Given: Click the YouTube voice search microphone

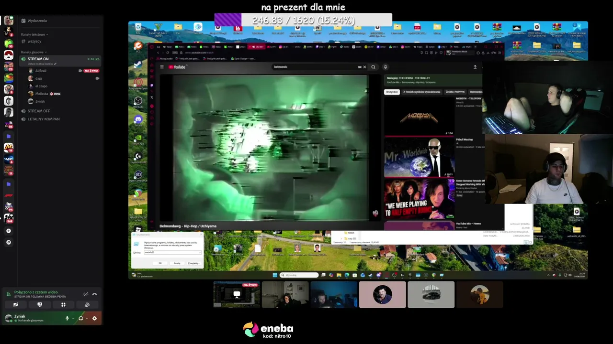Looking at the screenshot, I should [385, 67].
